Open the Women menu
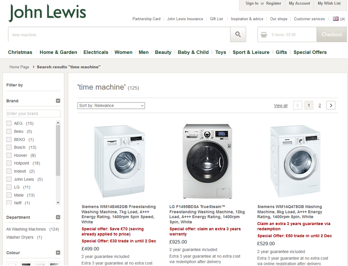348x266 pixels. pyautogui.click(x=124, y=52)
